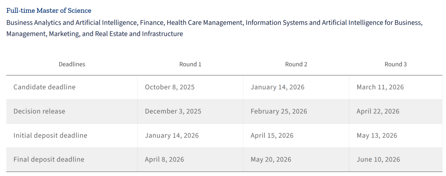Click the June 10, 2026 cell
Image resolution: width=446 pixels, height=176 pixels.
click(378, 160)
